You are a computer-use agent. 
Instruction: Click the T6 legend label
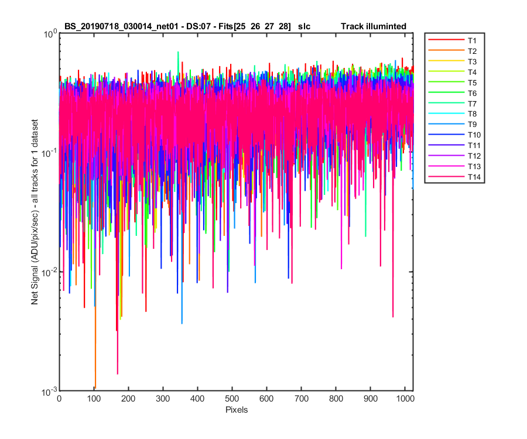(472, 93)
